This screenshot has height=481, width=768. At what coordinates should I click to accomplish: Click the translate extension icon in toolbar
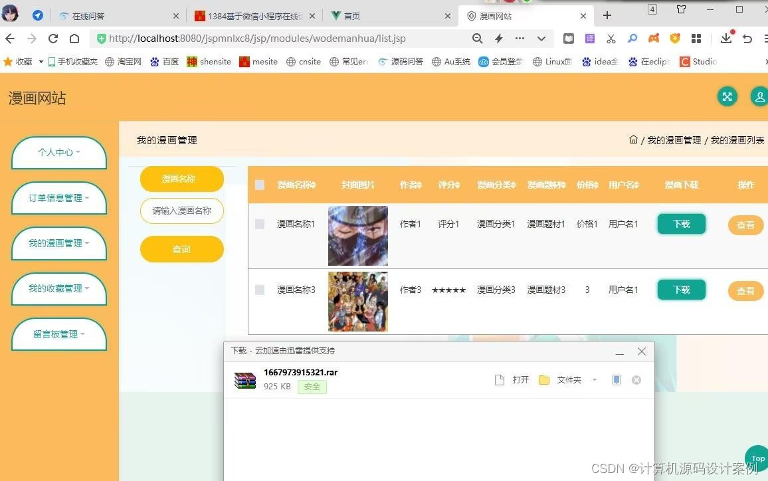(590, 39)
